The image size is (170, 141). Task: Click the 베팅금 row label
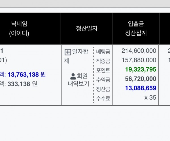click(x=103, y=52)
